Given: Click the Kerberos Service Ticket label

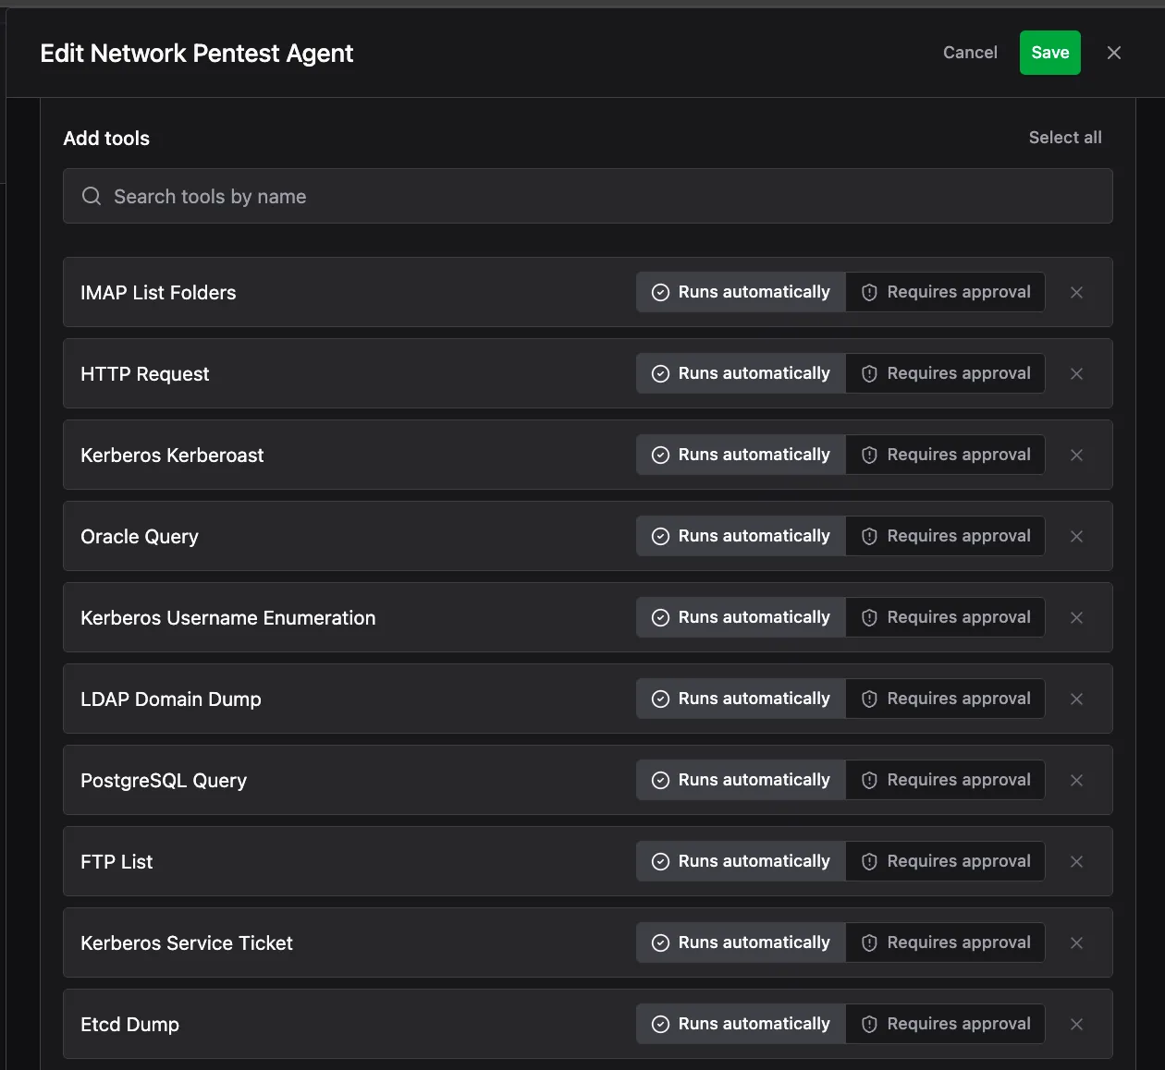Looking at the screenshot, I should [x=186, y=943].
